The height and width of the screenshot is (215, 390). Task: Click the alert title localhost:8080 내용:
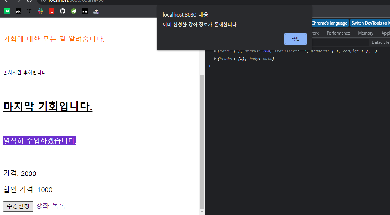(186, 14)
